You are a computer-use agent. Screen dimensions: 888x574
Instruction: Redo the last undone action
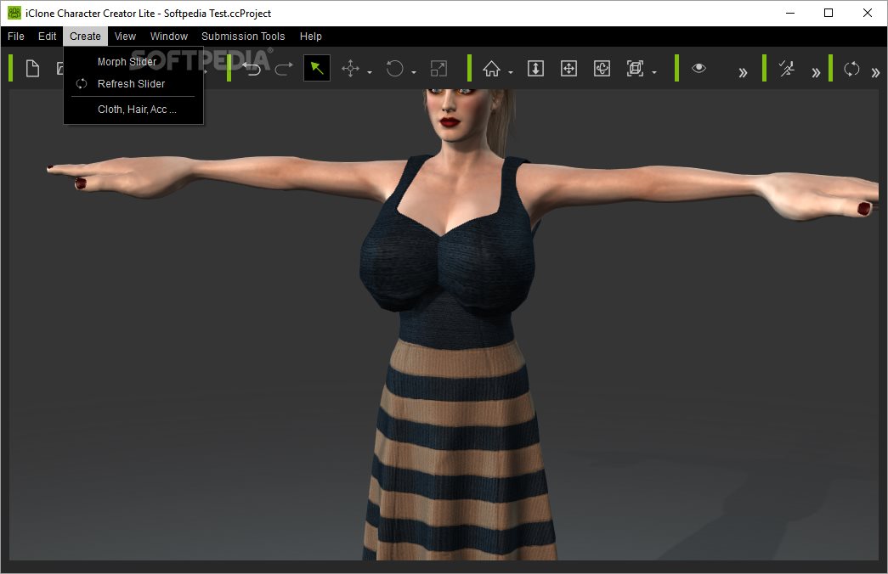coord(284,69)
